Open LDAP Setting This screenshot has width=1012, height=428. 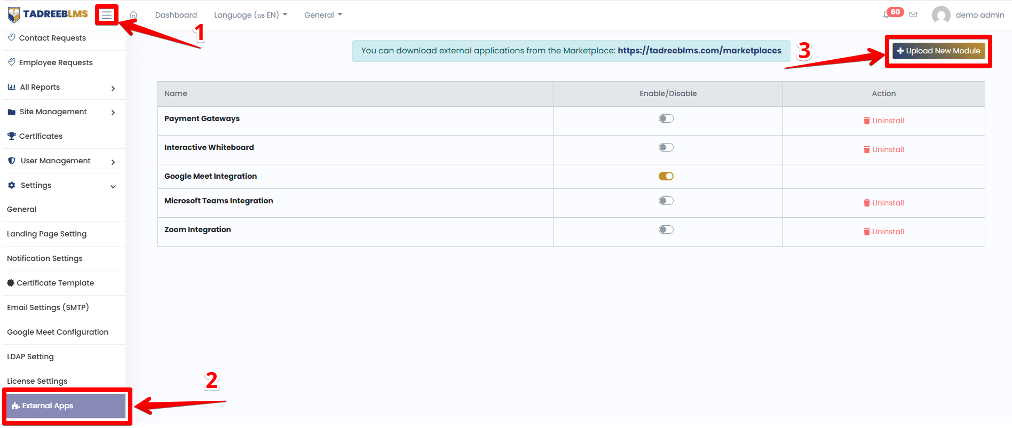pyautogui.click(x=30, y=356)
